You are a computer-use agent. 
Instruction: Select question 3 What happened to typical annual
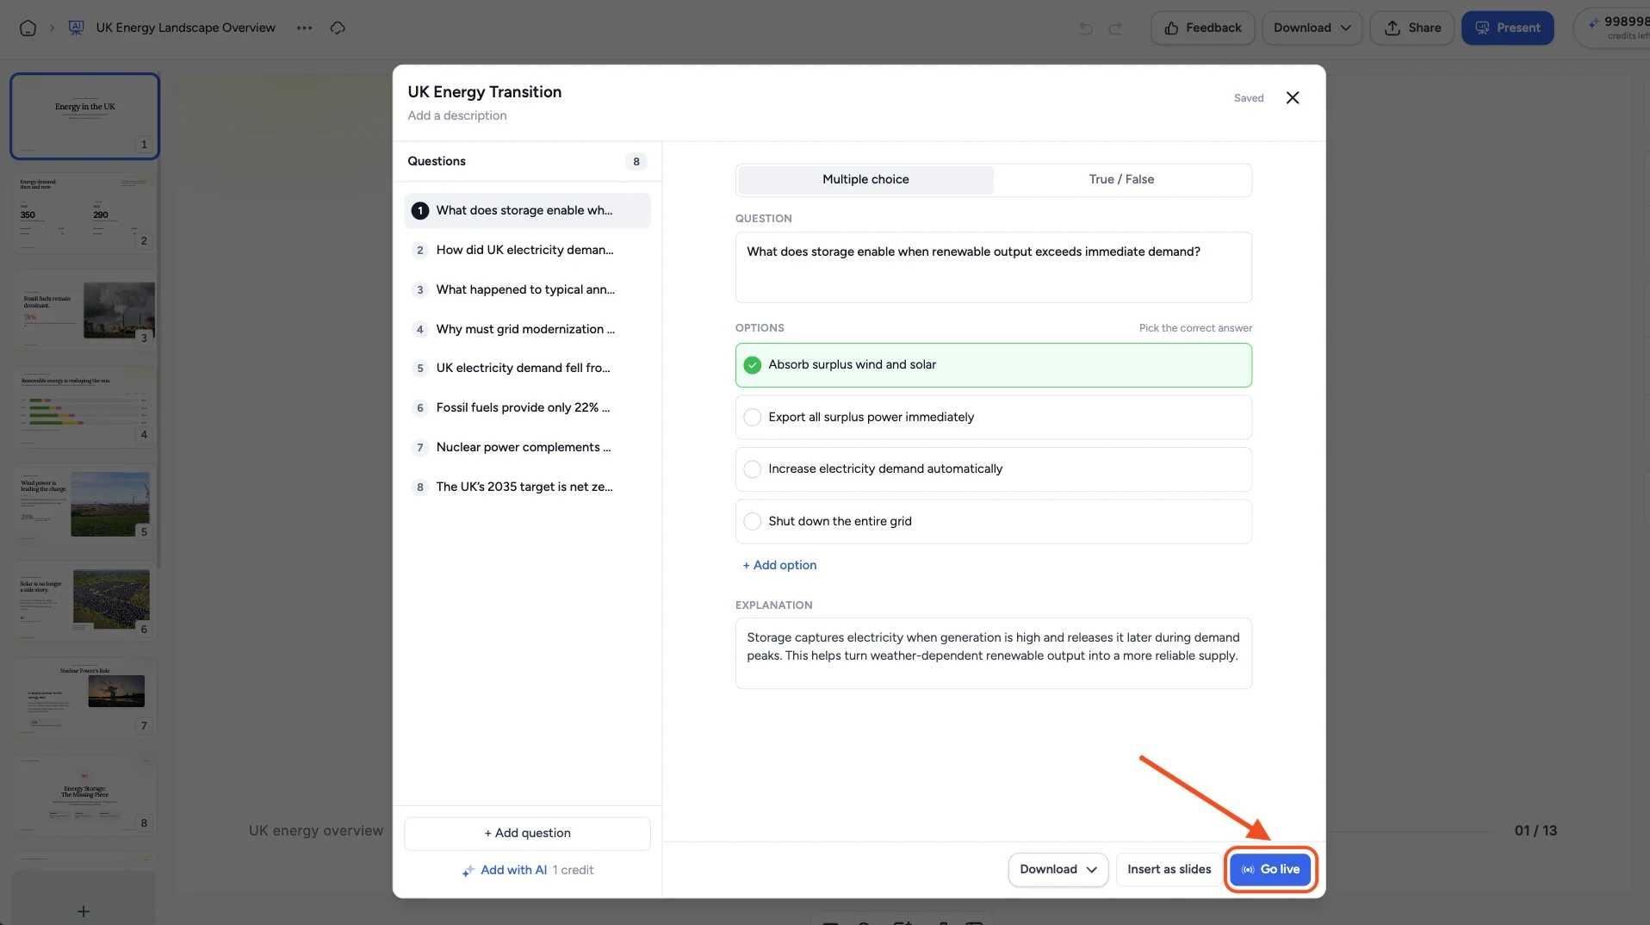pyautogui.click(x=527, y=289)
